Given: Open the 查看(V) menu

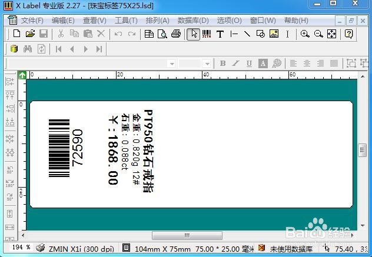Looking at the screenshot, I should coord(94,21).
